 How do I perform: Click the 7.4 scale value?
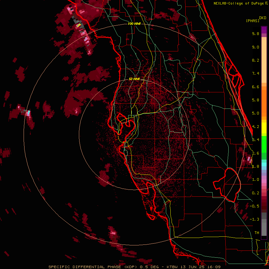click(256, 74)
